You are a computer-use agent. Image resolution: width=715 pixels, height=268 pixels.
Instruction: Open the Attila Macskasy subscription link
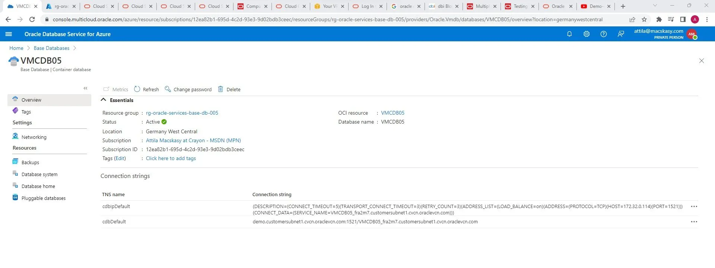(x=193, y=140)
